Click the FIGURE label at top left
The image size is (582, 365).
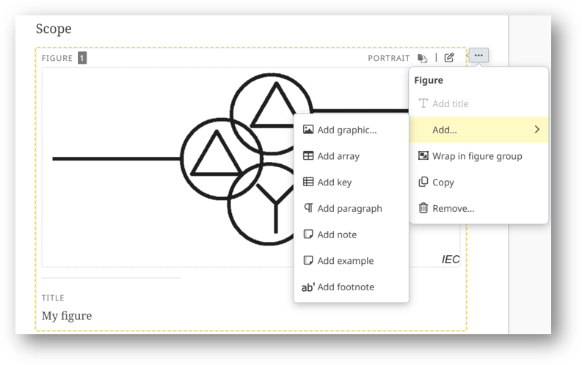(x=57, y=58)
